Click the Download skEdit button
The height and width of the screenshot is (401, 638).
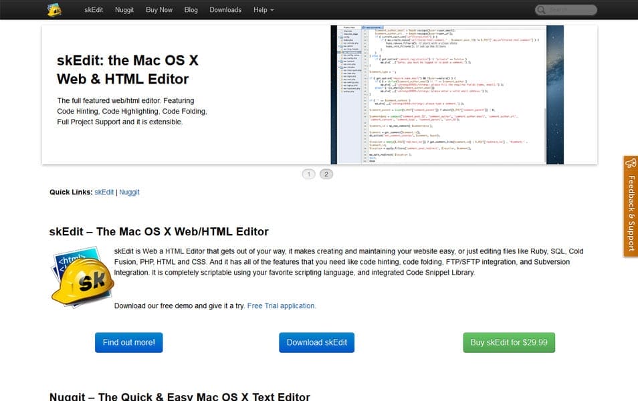316,342
